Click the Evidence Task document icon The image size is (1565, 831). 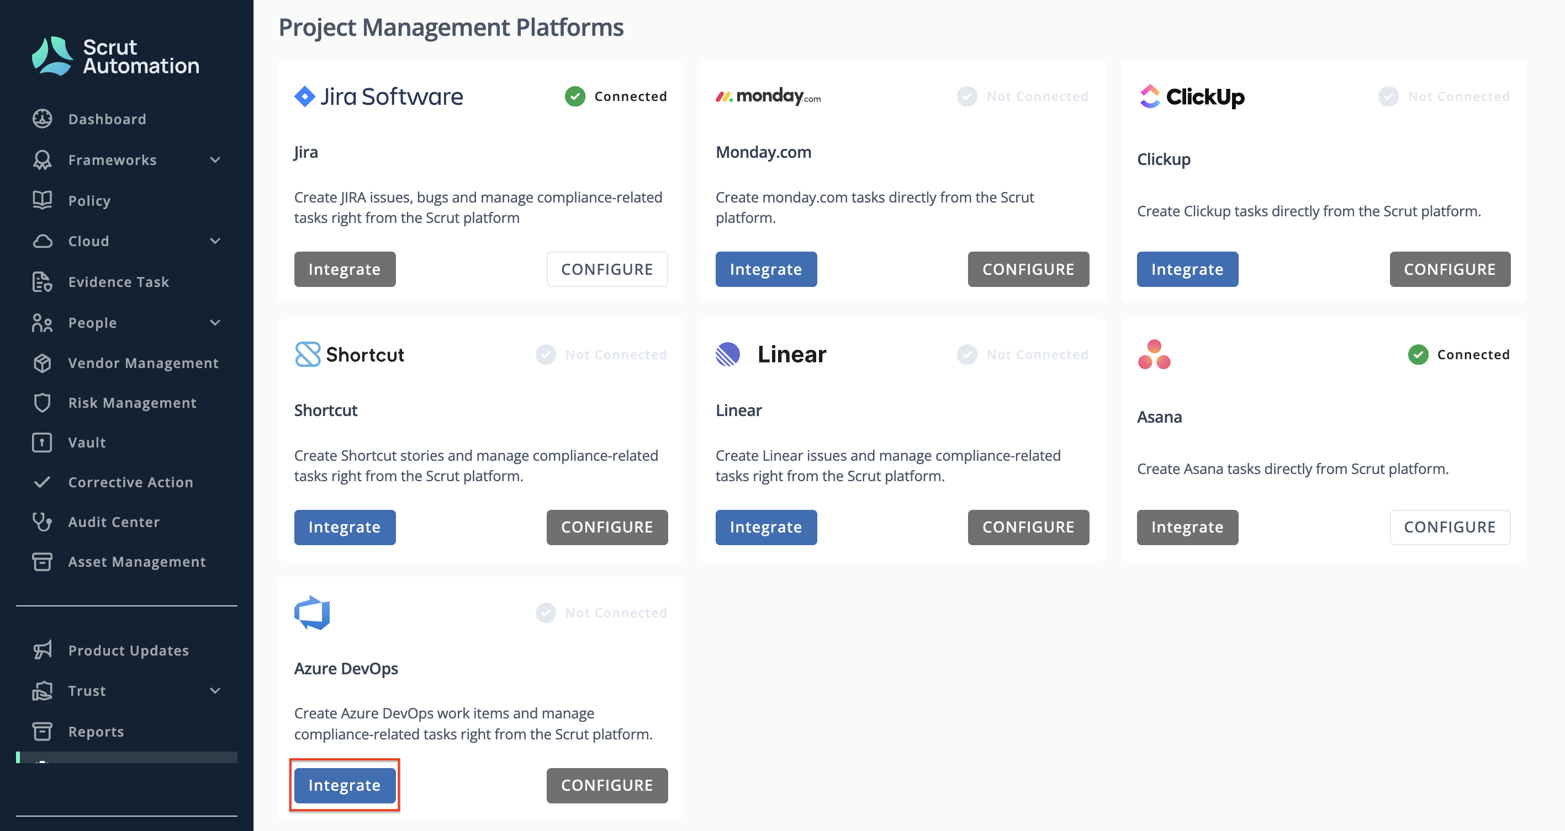point(42,281)
